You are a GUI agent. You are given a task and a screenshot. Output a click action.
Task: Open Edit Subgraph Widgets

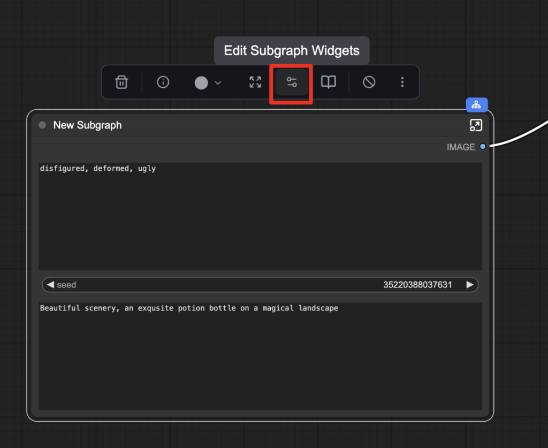(x=291, y=82)
